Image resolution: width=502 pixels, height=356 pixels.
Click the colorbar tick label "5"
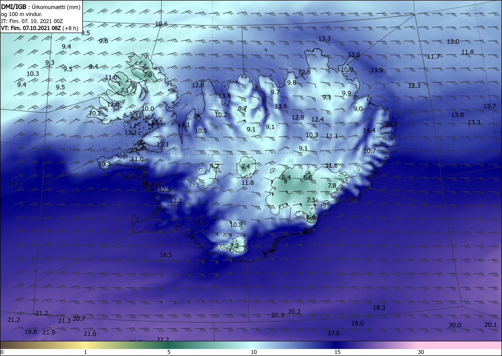(169, 352)
